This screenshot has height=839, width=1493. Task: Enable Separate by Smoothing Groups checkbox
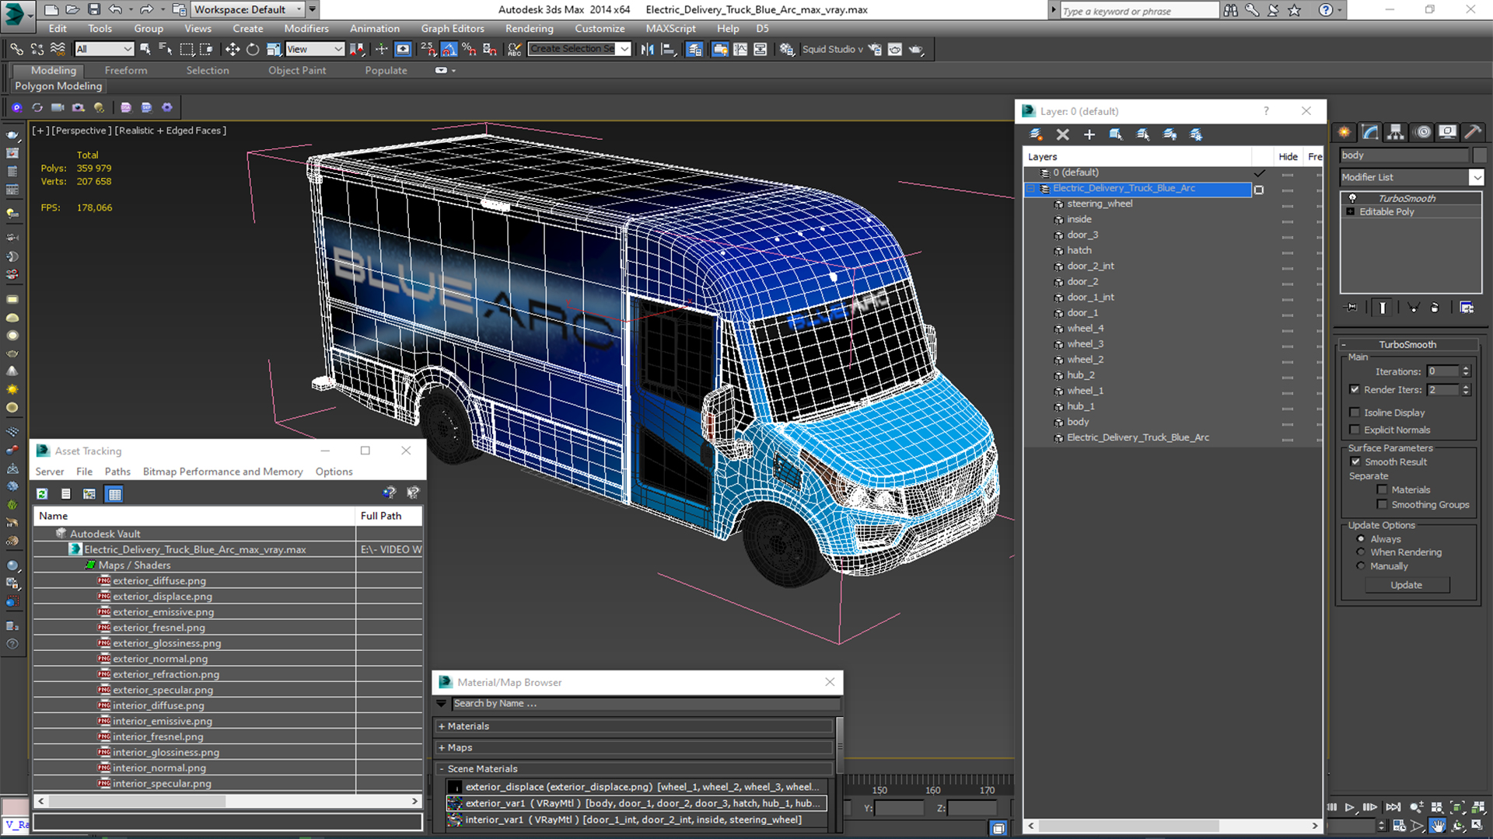pyautogui.click(x=1382, y=504)
